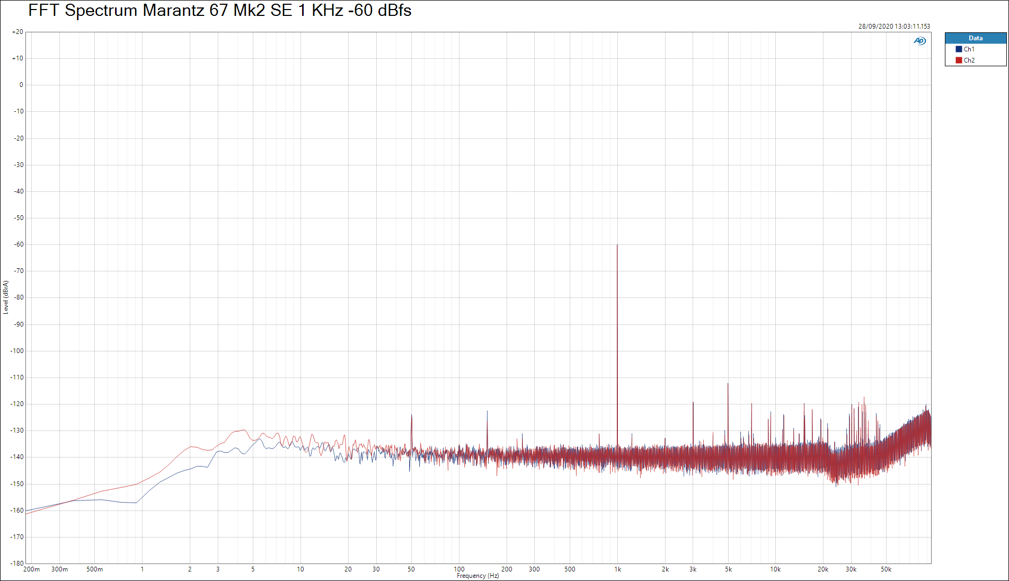Viewport: 1009px width, 581px height.
Task: Click the 50 Hz mains hum spike
Action: coord(411,416)
